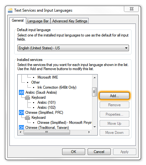Open Properties... for selected service
The image size is (146, 165).
(x=114, y=114)
